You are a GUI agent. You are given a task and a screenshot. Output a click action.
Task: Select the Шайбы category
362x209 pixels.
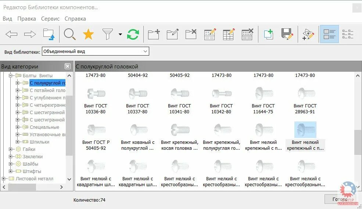(31, 164)
